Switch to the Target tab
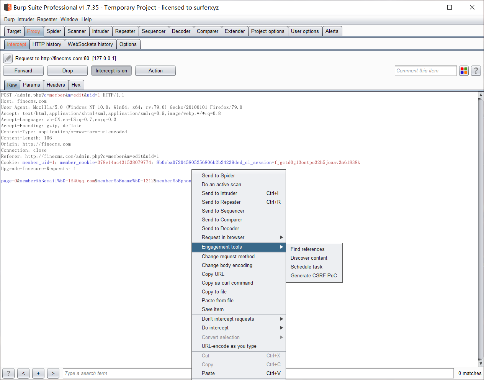 (x=14, y=31)
